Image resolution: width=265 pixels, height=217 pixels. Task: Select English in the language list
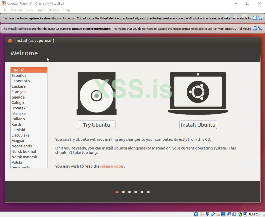click(x=29, y=70)
